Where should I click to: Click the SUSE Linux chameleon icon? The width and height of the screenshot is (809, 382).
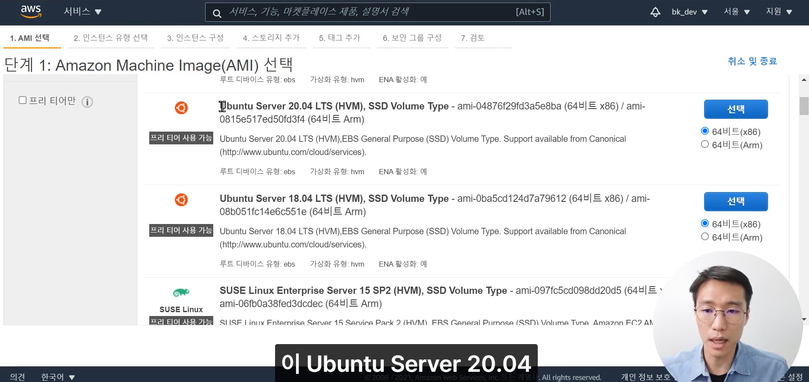pos(181,292)
